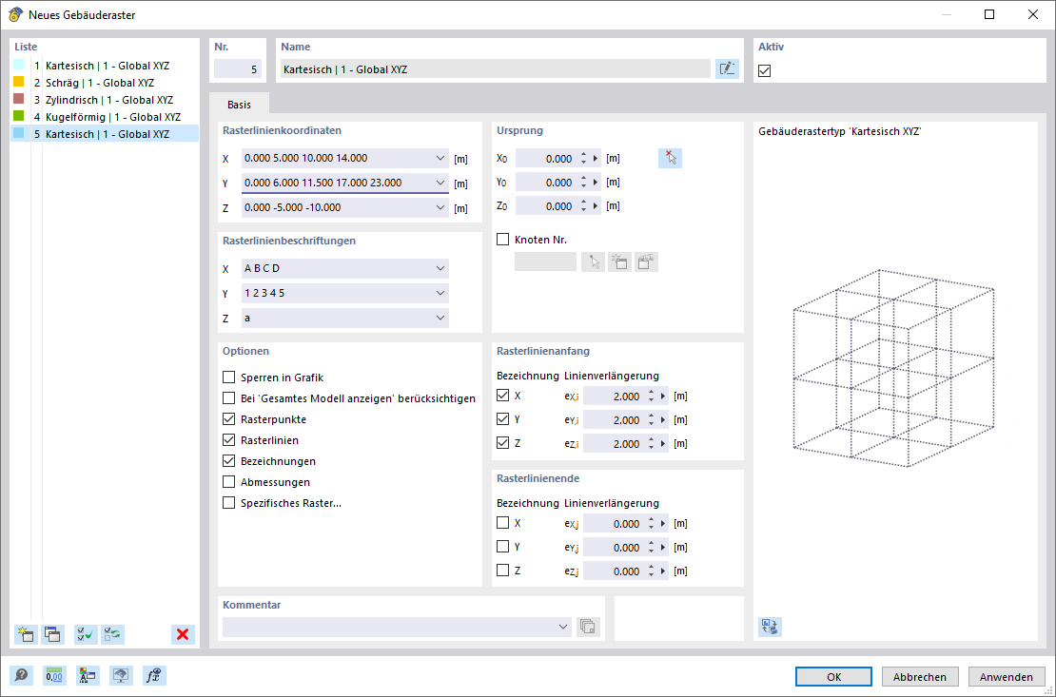Click the display settings monitor icon
1056x697 pixels.
coord(121,675)
